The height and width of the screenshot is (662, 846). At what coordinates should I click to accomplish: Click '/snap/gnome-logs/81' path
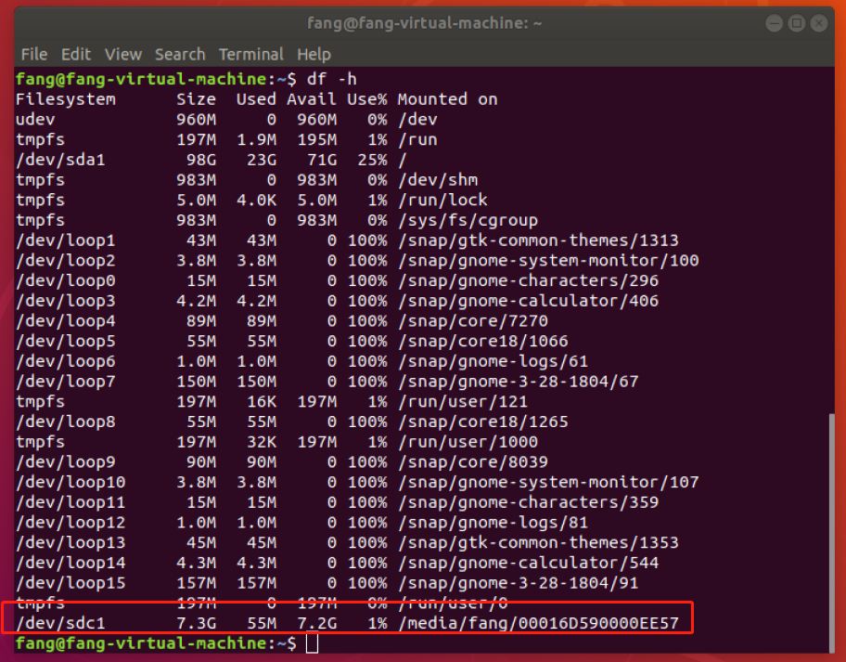click(493, 523)
